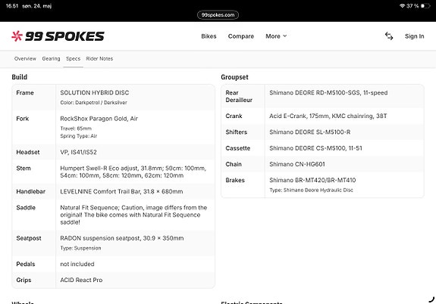The width and height of the screenshot is (436, 304).
Task: Click the RockShox Paragon Gold fork entry
Action: click(99, 119)
